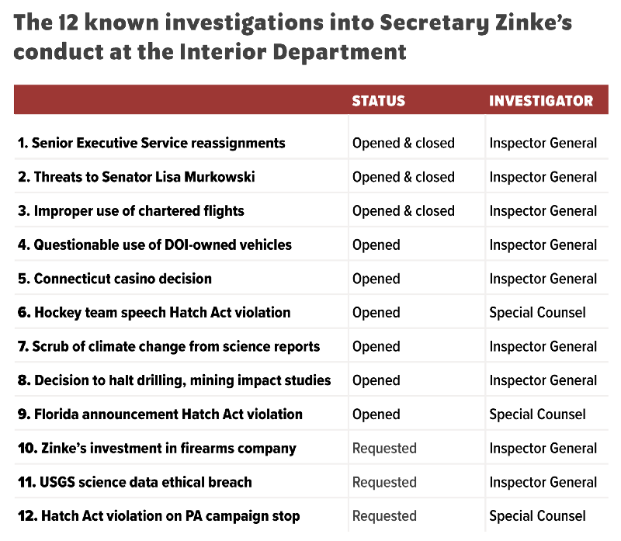Select the Connecticut casino decision entry
This screenshot has width=621, height=541.
coord(115,279)
